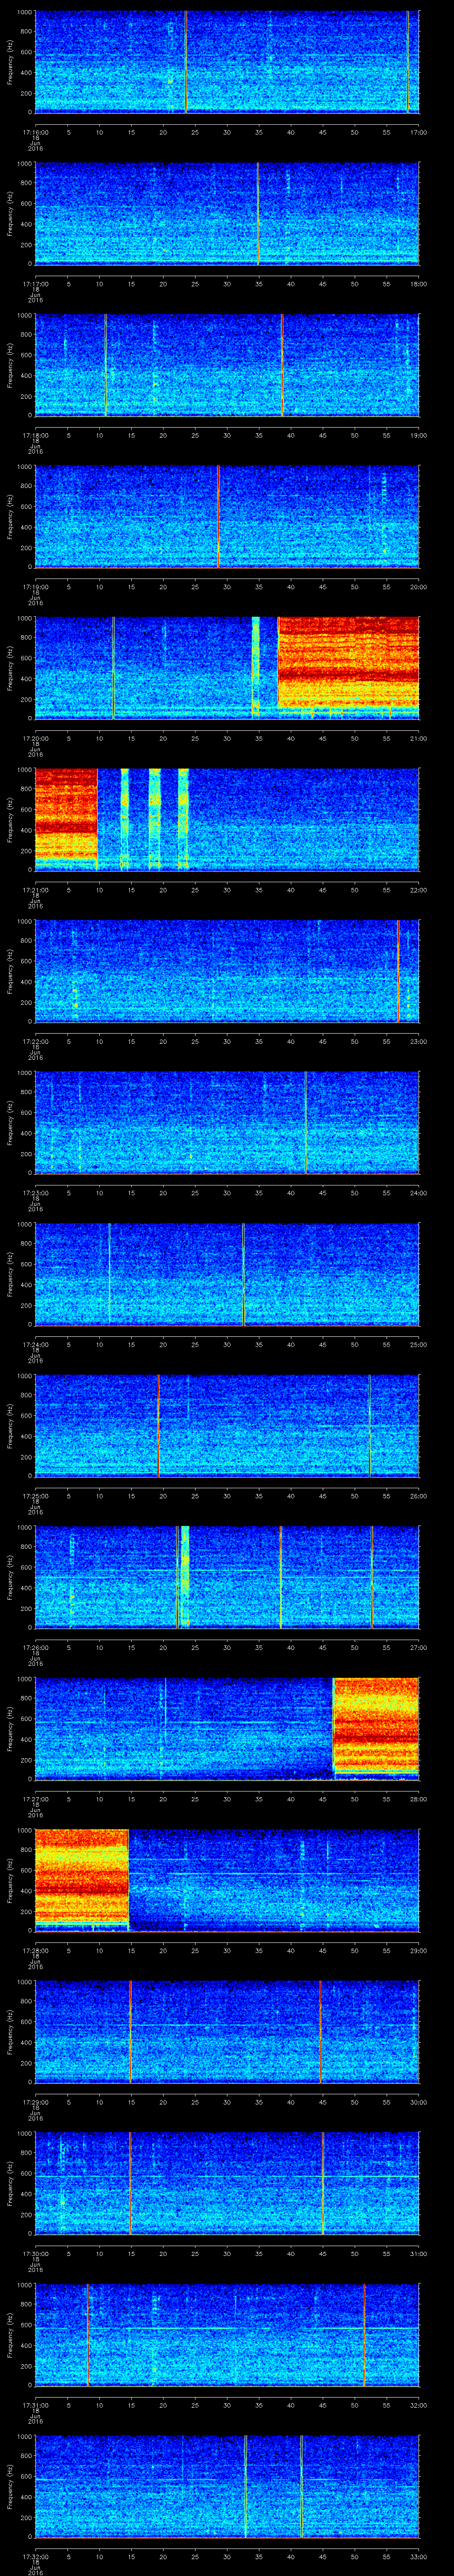Open the spectrogram panel starting at 17:26:00

click(x=227, y=1577)
